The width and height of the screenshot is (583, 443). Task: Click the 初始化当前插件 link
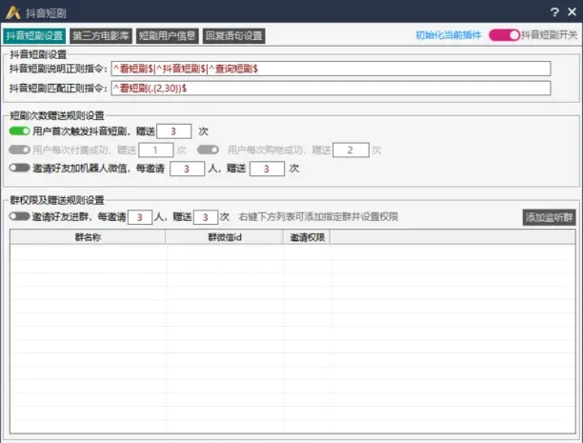[448, 35]
